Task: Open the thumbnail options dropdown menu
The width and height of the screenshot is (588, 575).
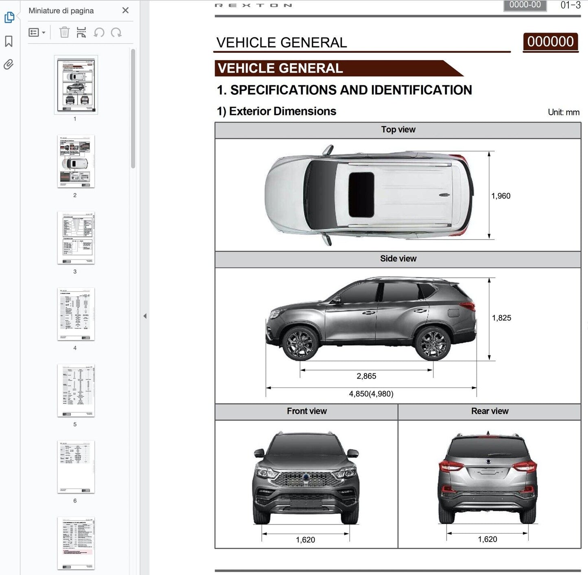Action: click(x=37, y=33)
